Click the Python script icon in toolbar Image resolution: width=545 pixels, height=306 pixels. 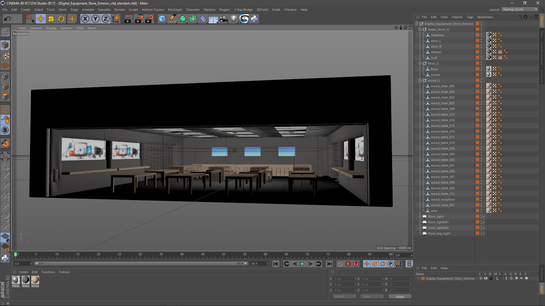click(x=254, y=19)
